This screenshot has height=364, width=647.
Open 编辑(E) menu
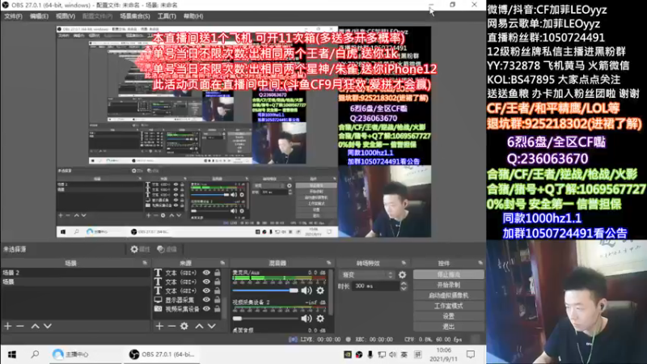39,16
